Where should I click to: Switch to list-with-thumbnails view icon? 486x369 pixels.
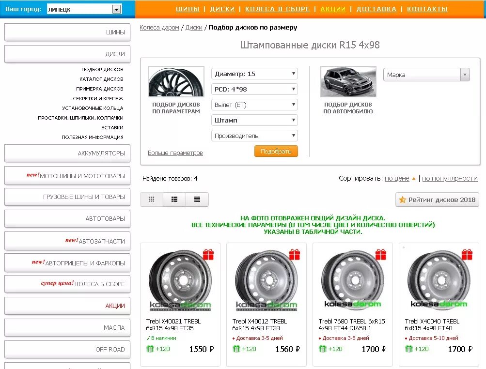click(x=174, y=199)
